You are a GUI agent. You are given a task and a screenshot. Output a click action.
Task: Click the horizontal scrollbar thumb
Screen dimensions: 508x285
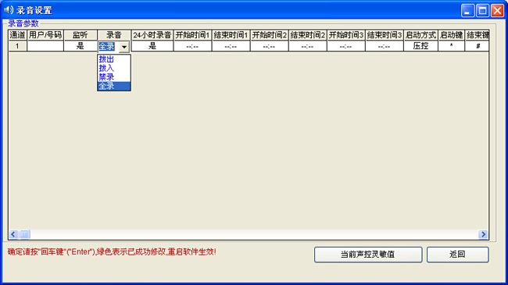click(25, 234)
